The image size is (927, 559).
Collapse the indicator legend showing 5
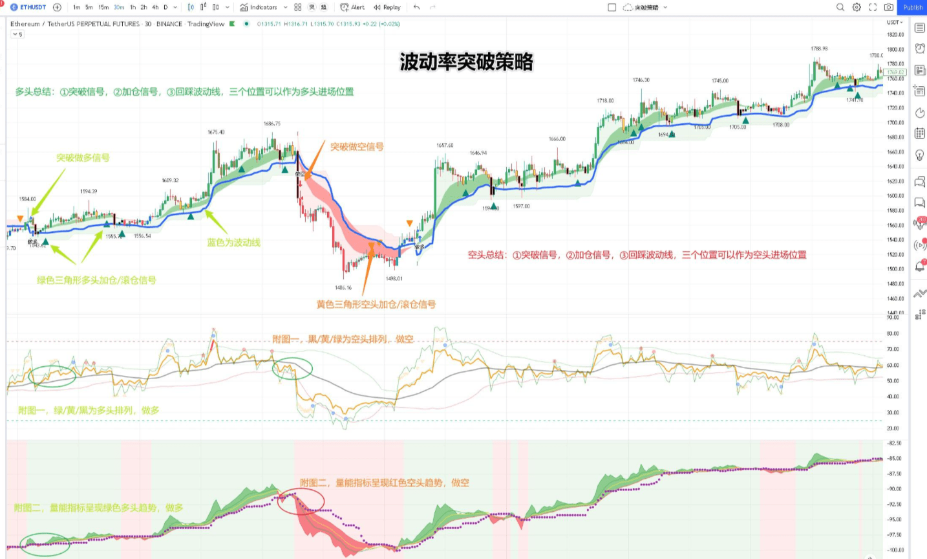point(17,34)
